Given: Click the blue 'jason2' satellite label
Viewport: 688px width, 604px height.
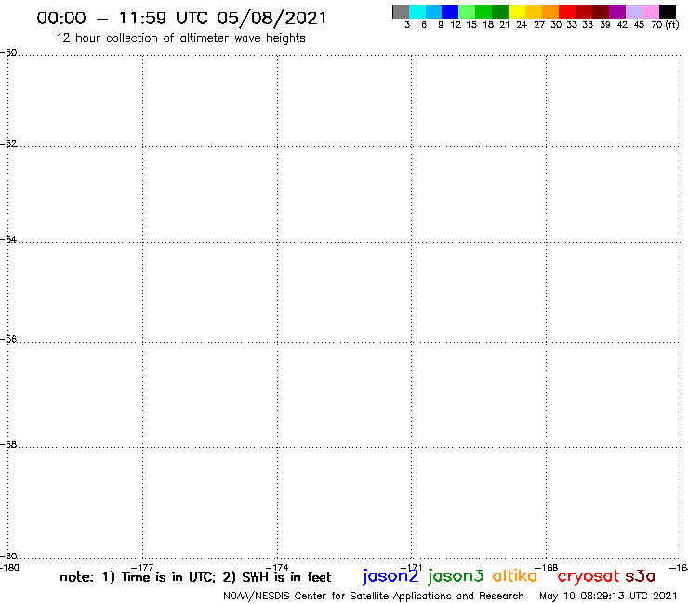Looking at the screenshot, I should tap(390, 576).
